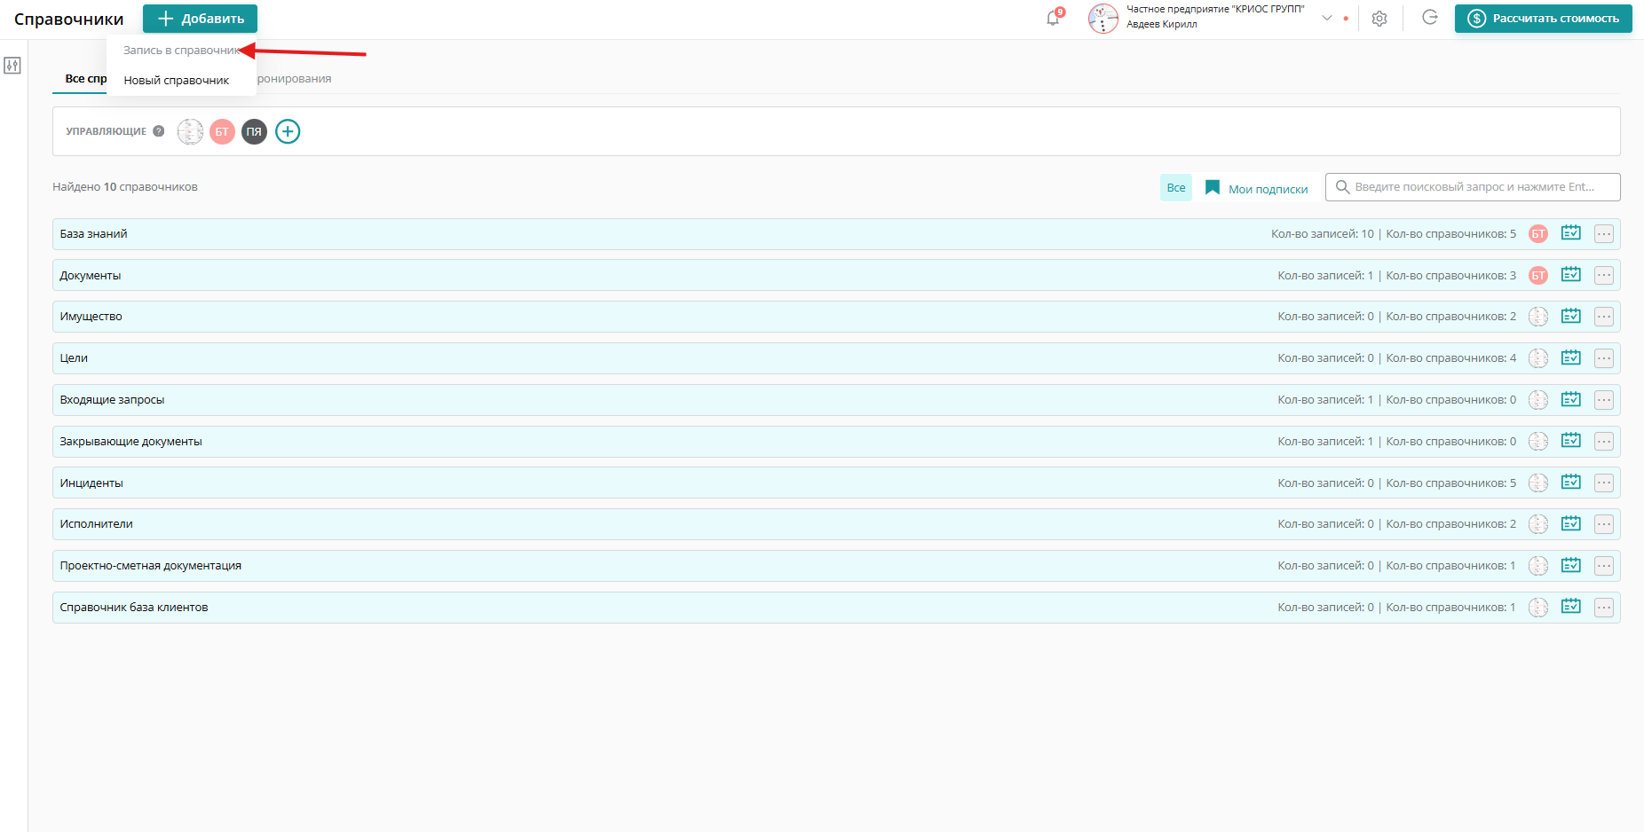Open the notifications bell icon
This screenshot has height=832, width=1644.
pos(1053,18)
